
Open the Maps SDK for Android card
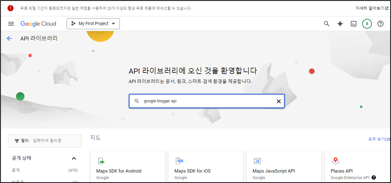point(127,167)
